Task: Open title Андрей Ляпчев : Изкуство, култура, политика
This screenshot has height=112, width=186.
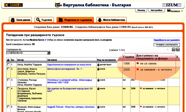Action: click(71, 107)
